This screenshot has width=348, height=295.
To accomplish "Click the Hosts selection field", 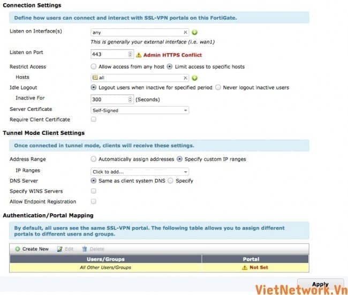I will [140, 78].
